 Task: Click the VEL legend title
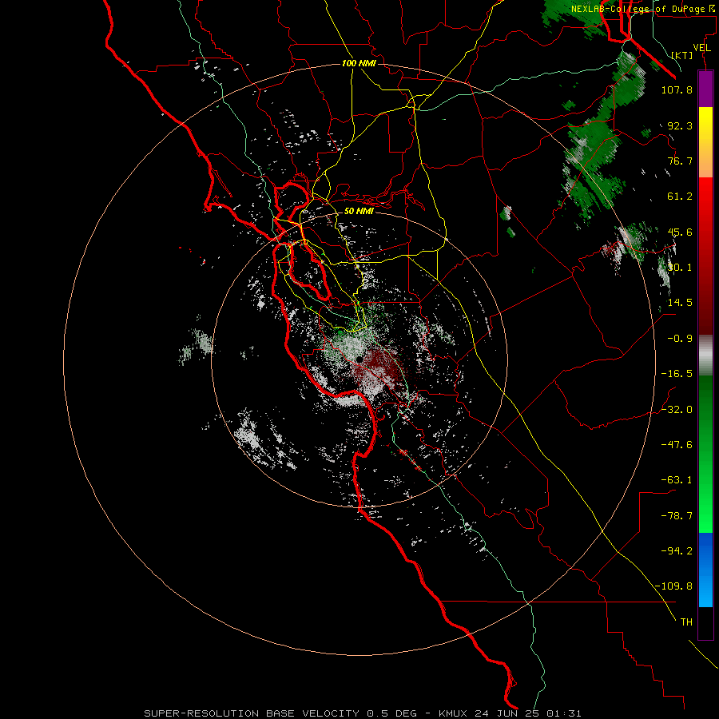(701, 48)
